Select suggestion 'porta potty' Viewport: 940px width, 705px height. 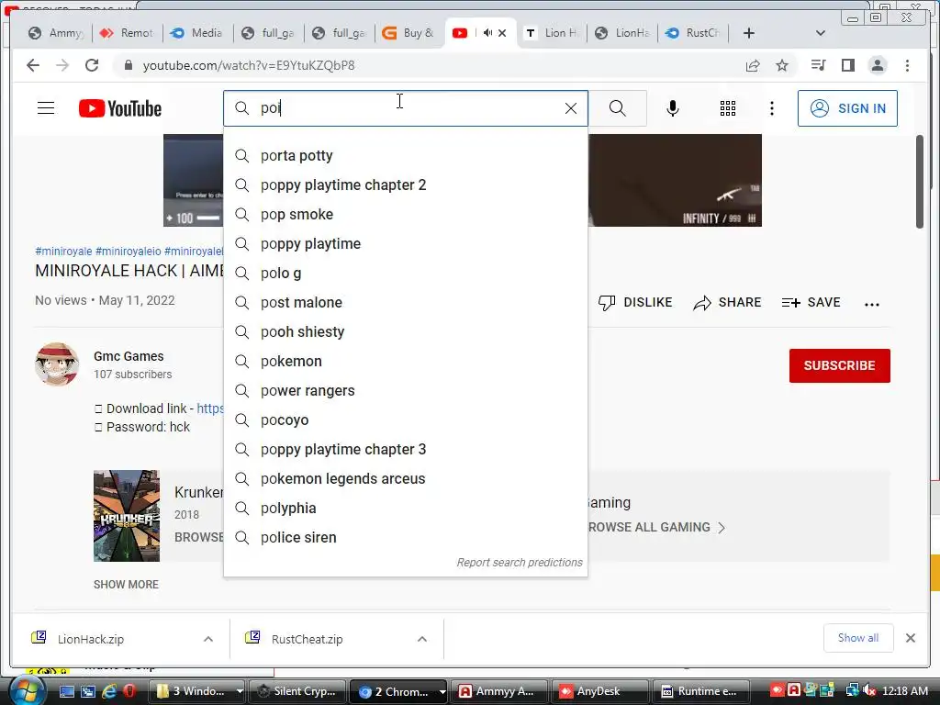pos(405,156)
